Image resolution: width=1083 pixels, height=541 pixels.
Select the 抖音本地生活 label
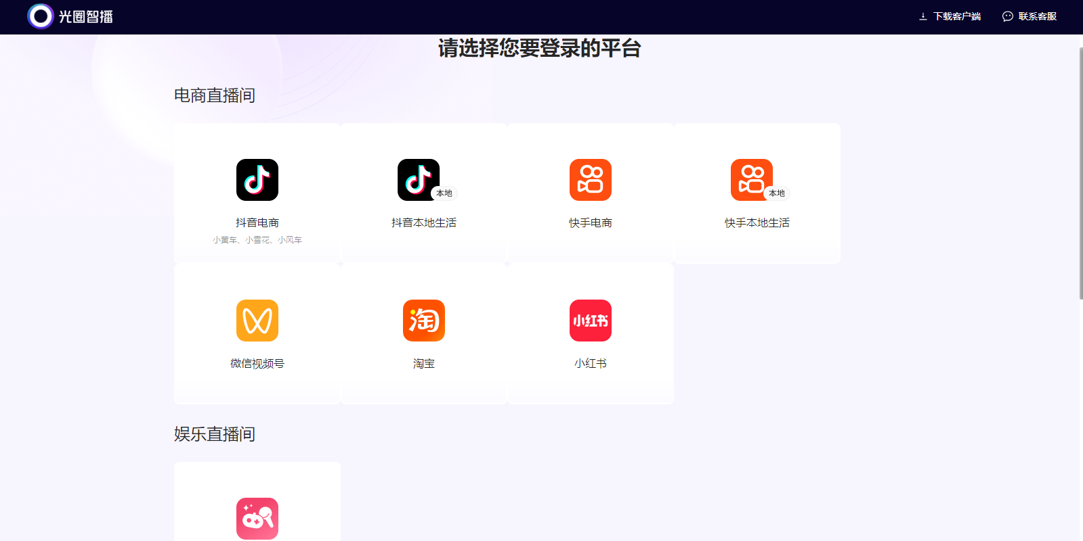tap(423, 222)
